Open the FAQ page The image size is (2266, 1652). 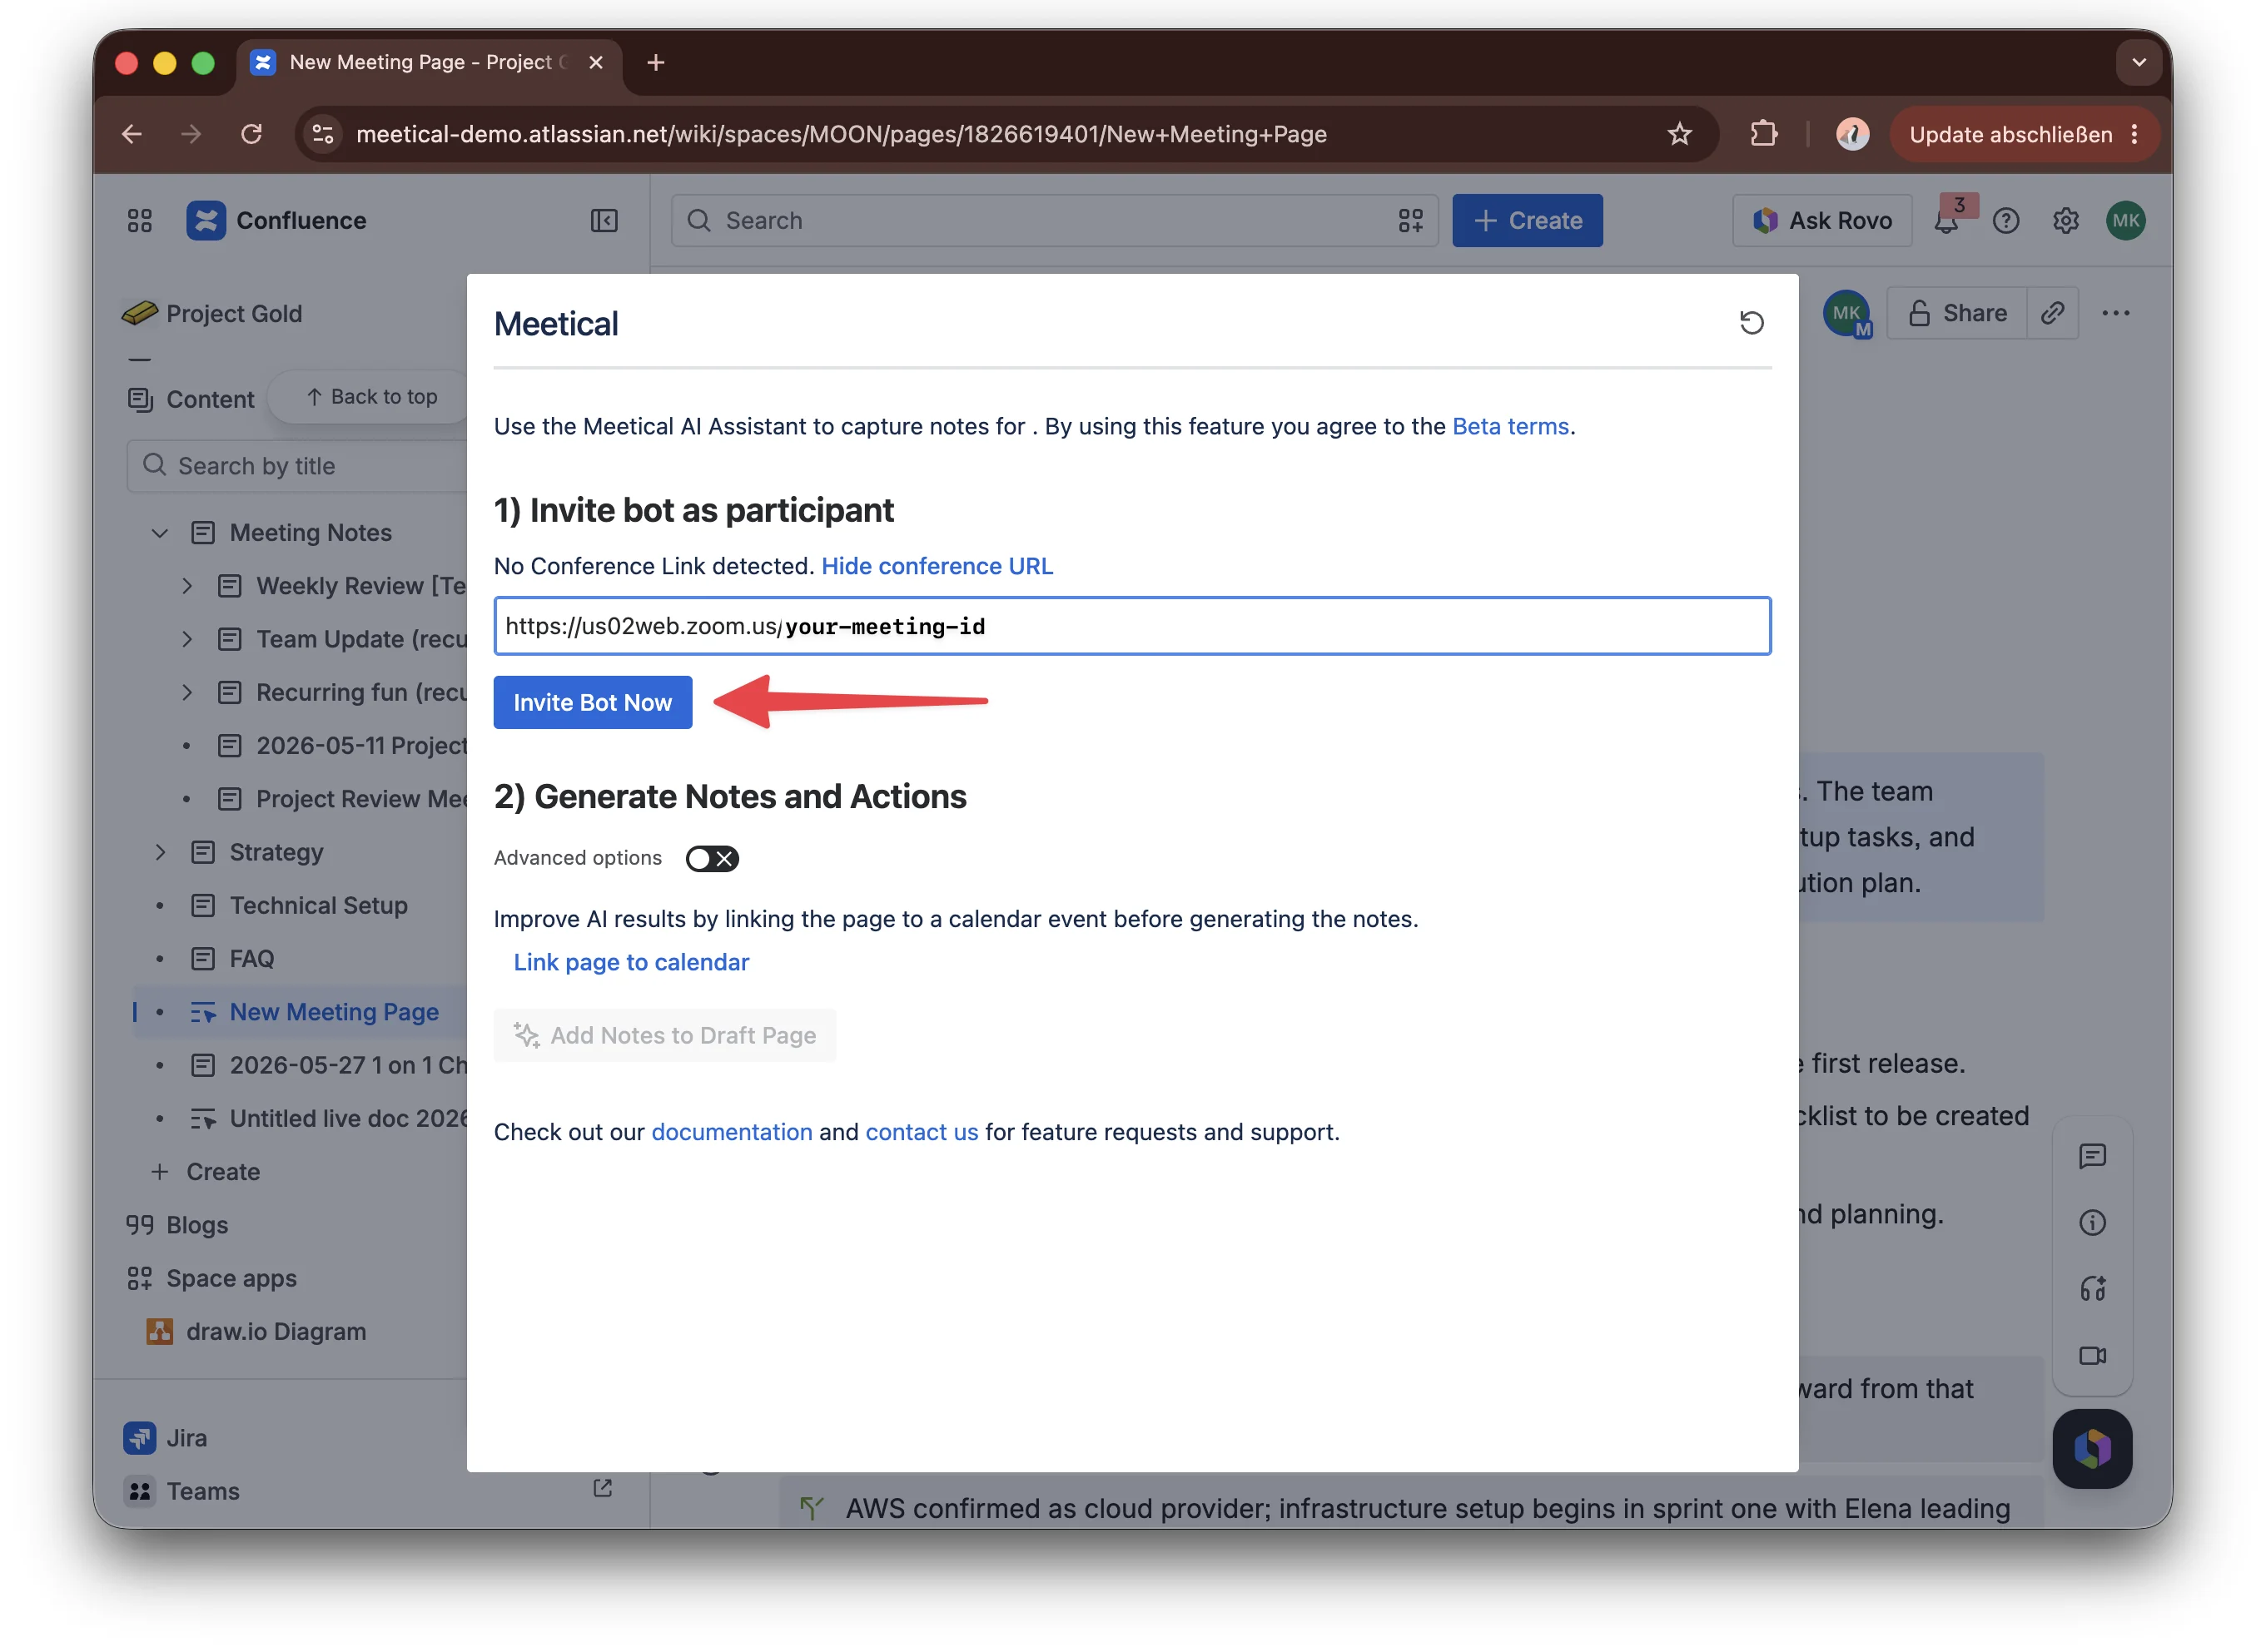[x=251, y=958]
